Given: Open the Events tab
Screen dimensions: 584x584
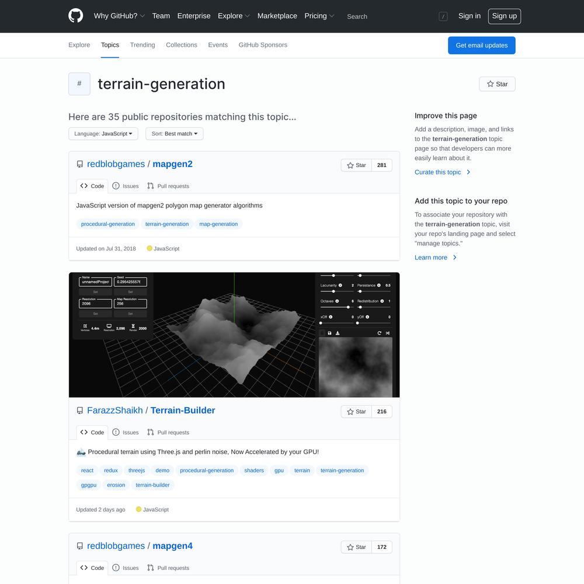Looking at the screenshot, I should (x=218, y=45).
